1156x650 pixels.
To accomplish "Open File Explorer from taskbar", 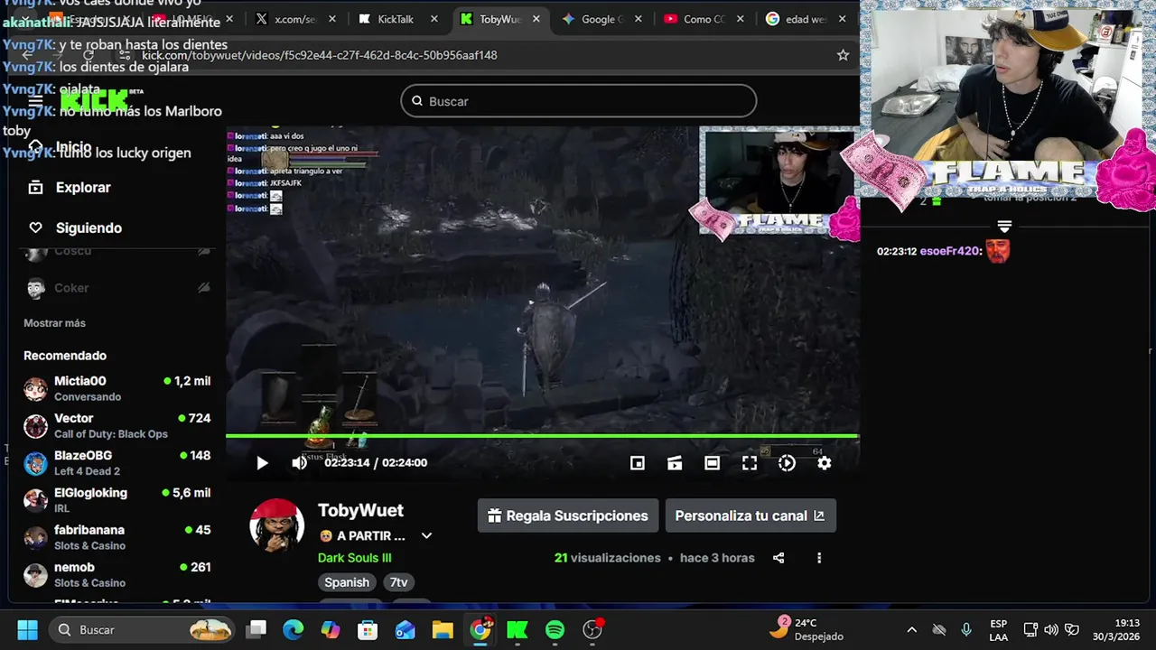I will pyautogui.click(x=443, y=629).
